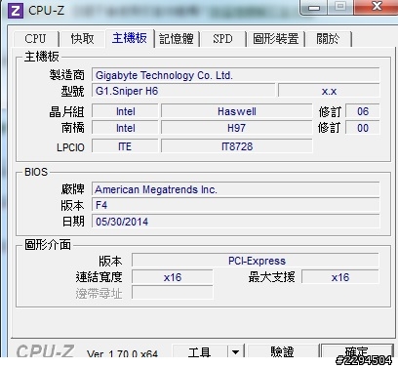Screen dimensions: 398x368
Task: Open the 快取 tab
Action: [82, 39]
